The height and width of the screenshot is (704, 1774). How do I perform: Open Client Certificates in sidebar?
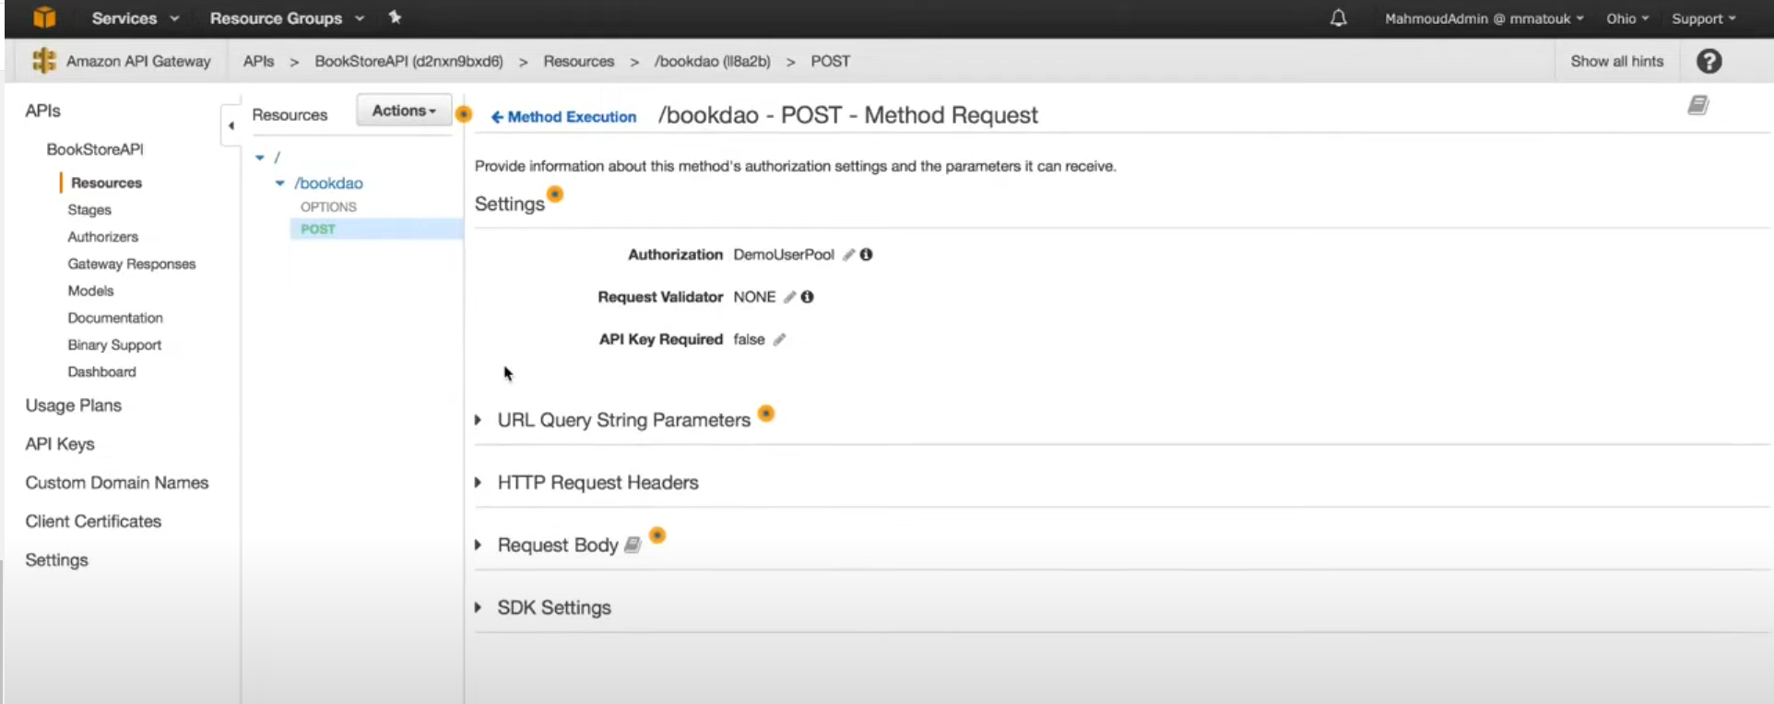(x=93, y=522)
